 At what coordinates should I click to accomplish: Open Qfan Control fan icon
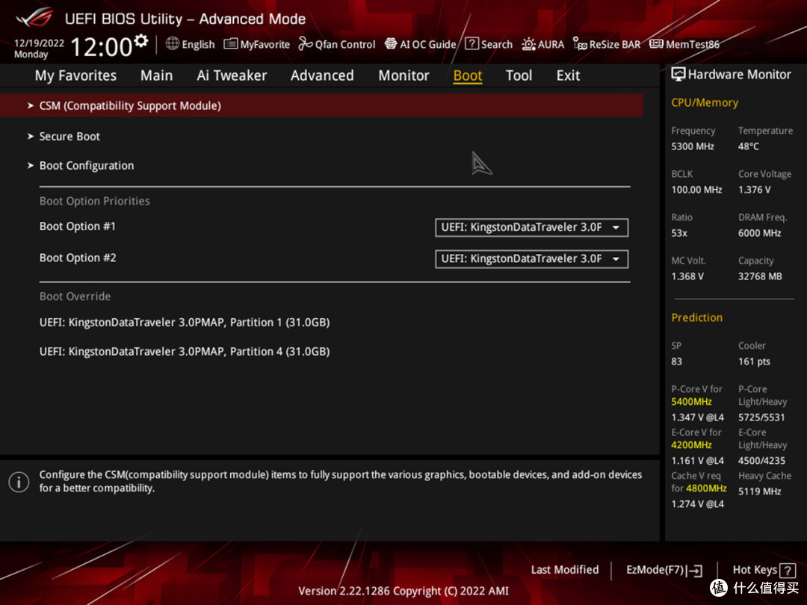[x=305, y=44]
